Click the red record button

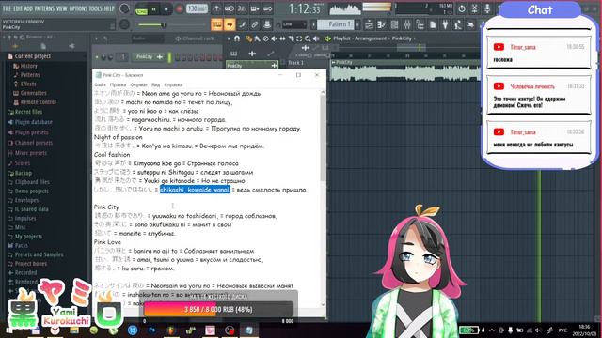(x=180, y=8)
